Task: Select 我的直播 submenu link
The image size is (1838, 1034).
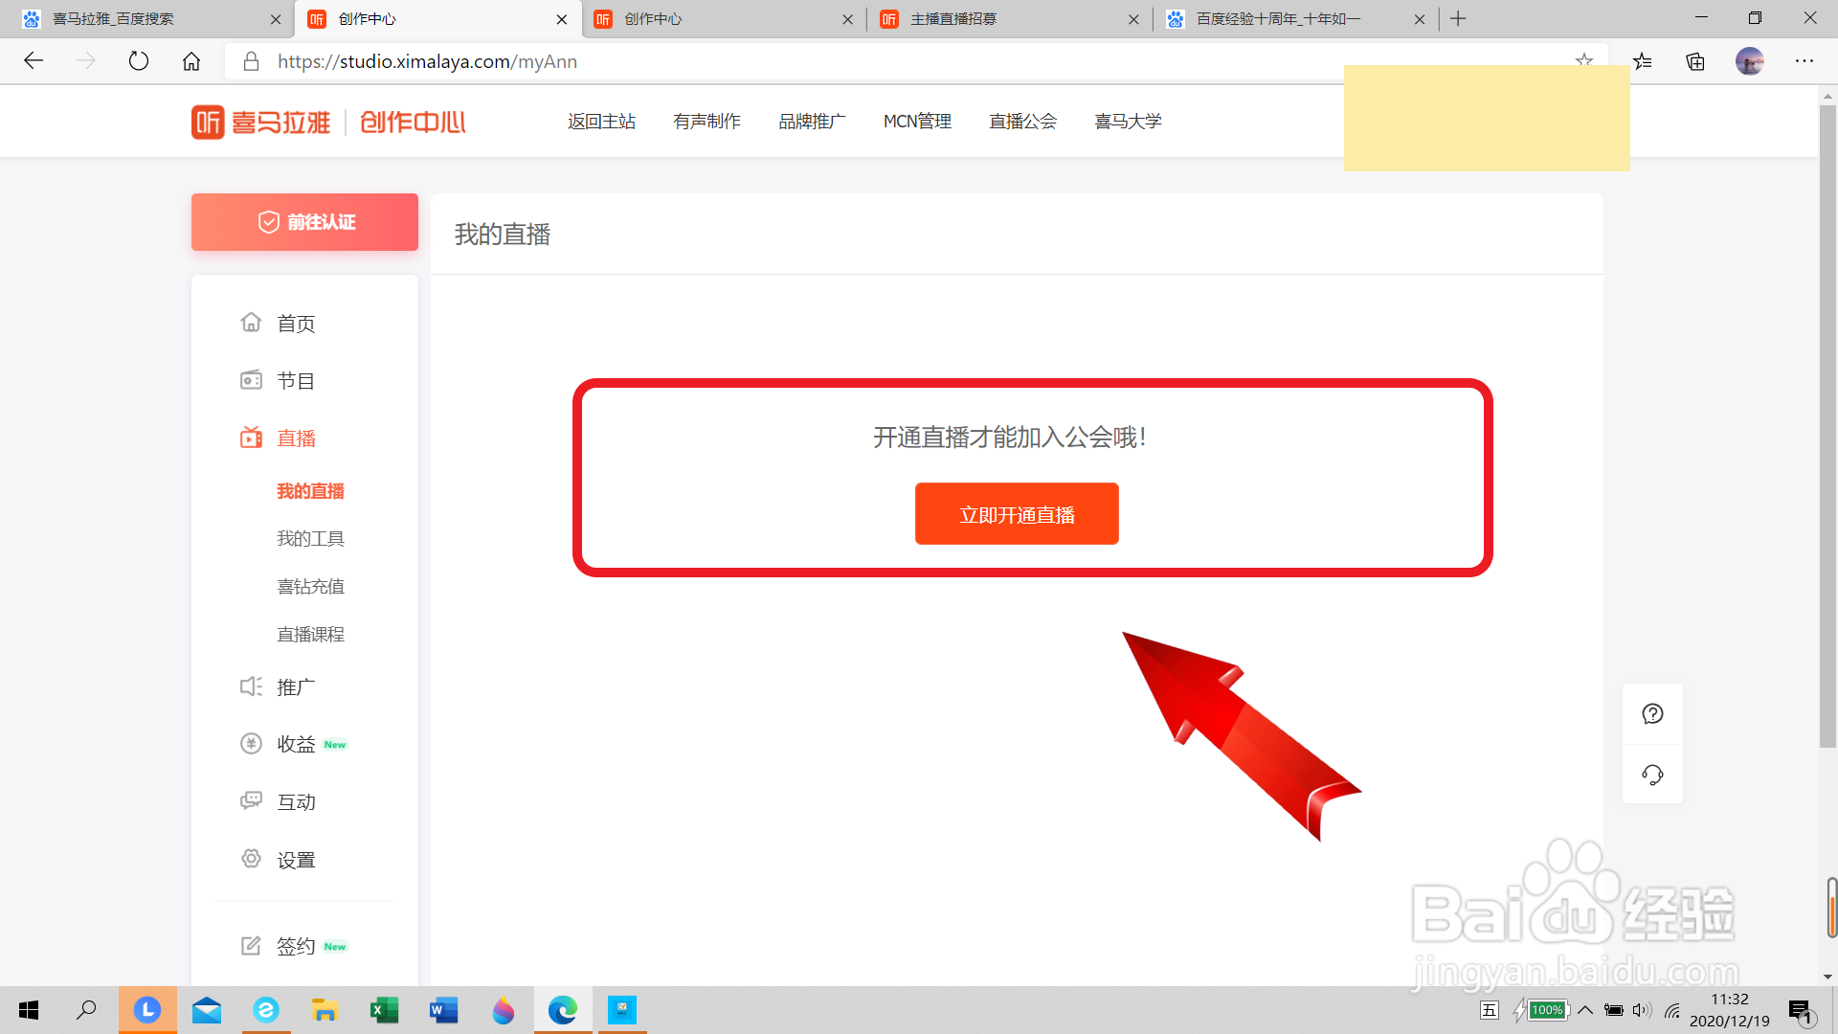Action: (310, 491)
